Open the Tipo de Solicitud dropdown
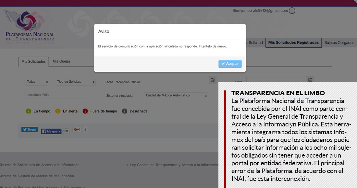Screen dimensions: 357x188 tap(75, 82)
